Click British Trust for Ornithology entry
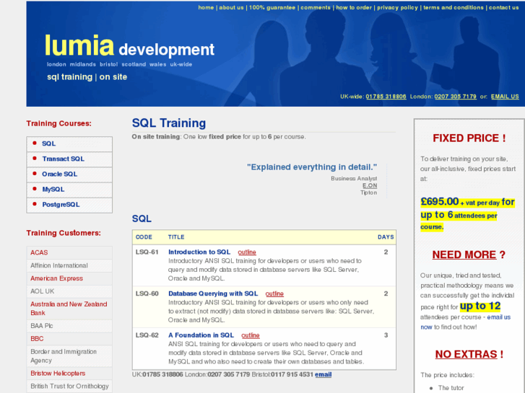525x393 pixels. (69, 387)
